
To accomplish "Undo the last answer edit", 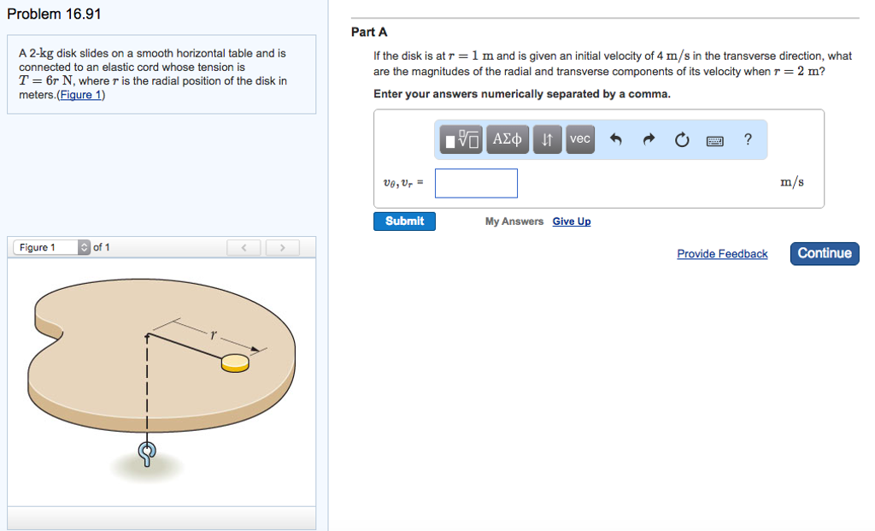I will coord(617,139).
